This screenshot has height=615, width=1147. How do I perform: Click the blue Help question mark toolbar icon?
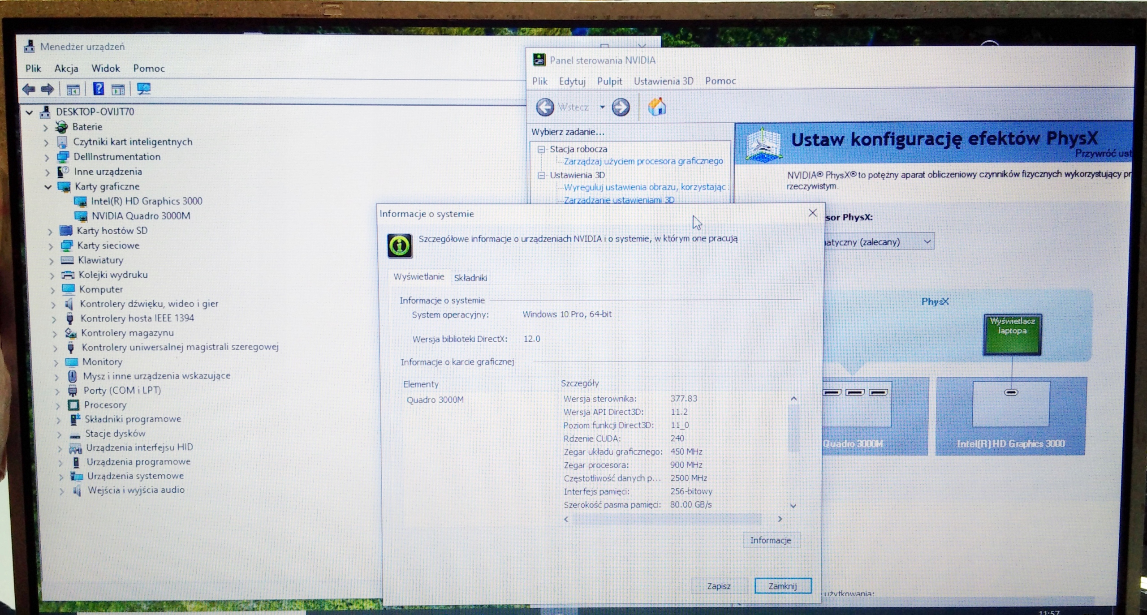98,89
